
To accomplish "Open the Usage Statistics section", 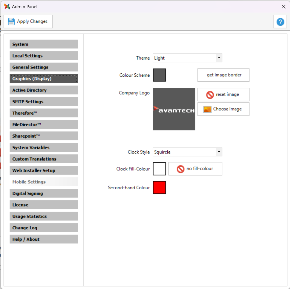I will tap(44, 216).
